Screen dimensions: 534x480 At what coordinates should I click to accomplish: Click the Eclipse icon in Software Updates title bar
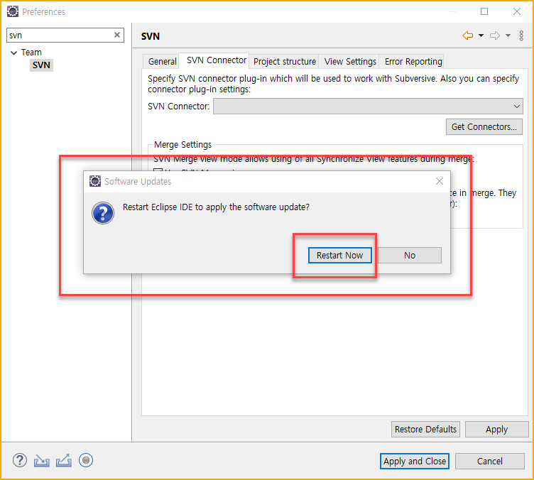coord(95,181)
